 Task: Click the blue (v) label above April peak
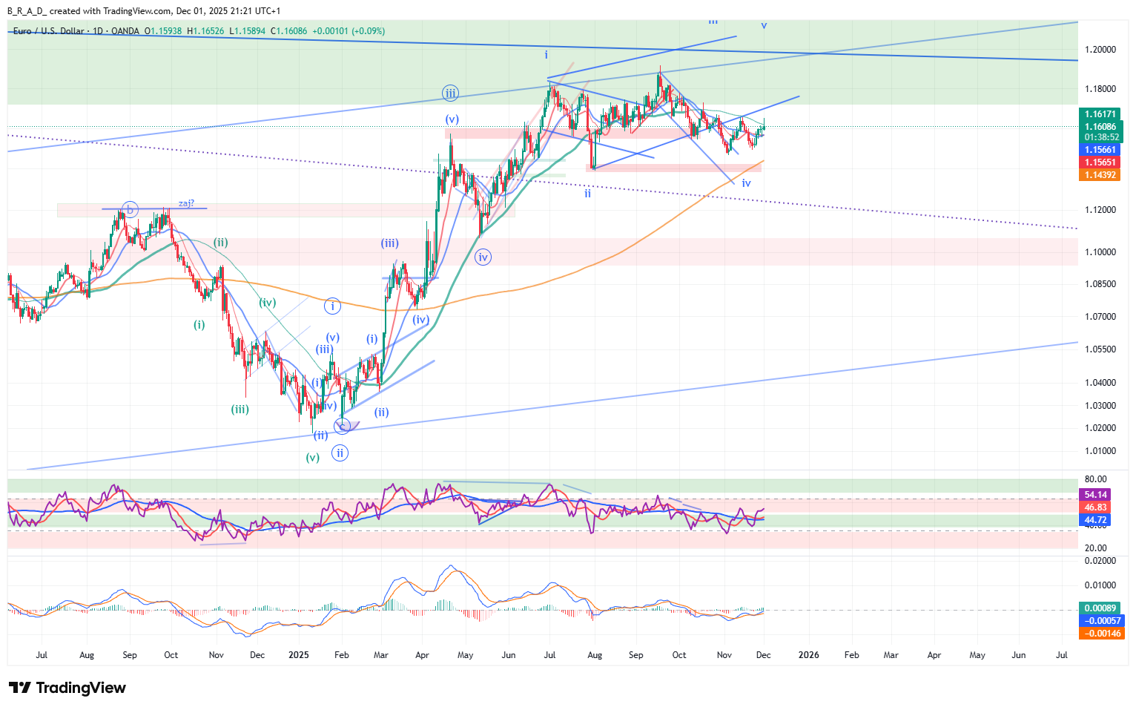point(452,119)
